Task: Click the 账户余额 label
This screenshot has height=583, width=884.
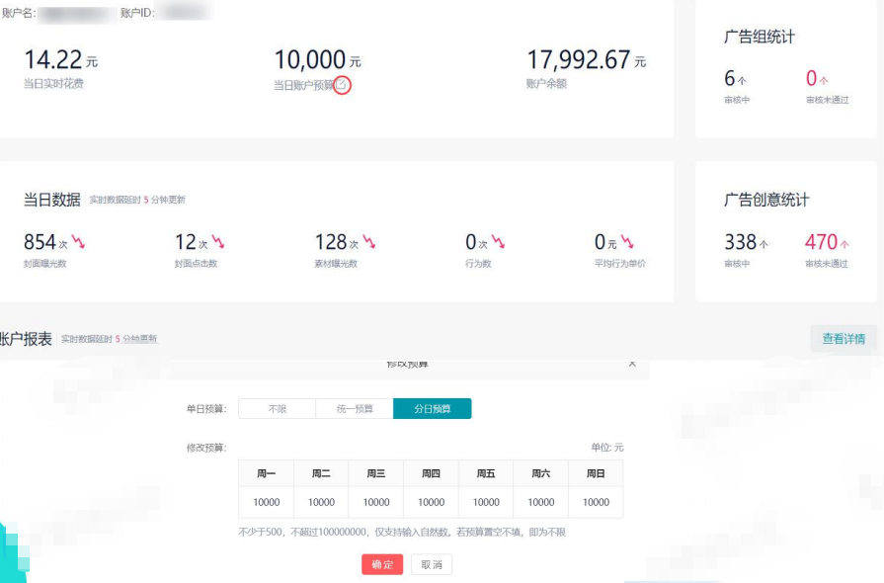Action: (x=546, y=83)
